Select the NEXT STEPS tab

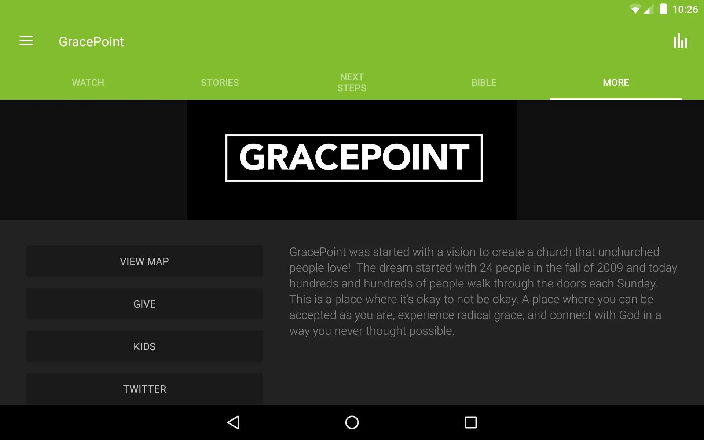(x=352, y=82)
